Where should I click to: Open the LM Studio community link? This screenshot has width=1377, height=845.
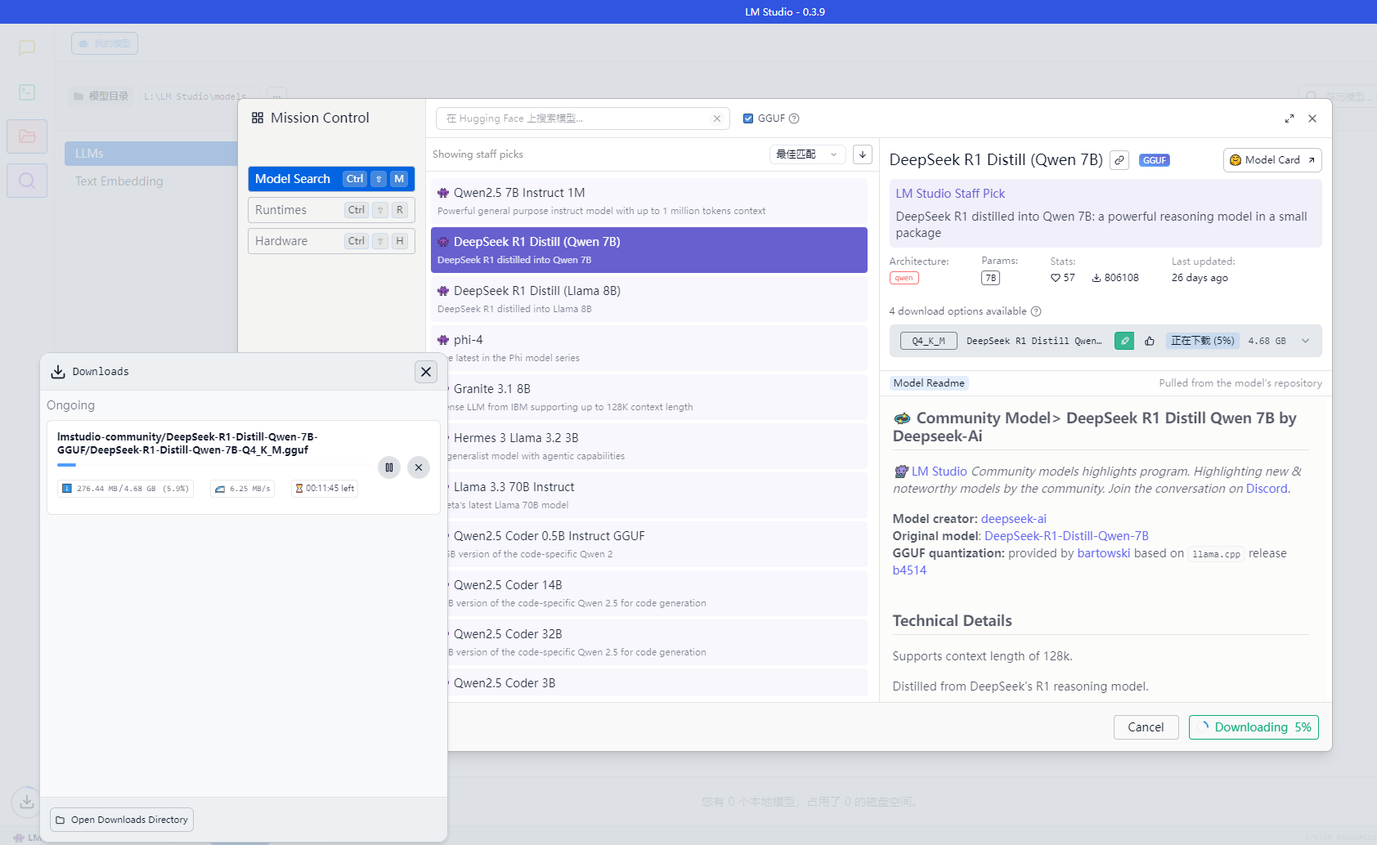pos(940,472)
